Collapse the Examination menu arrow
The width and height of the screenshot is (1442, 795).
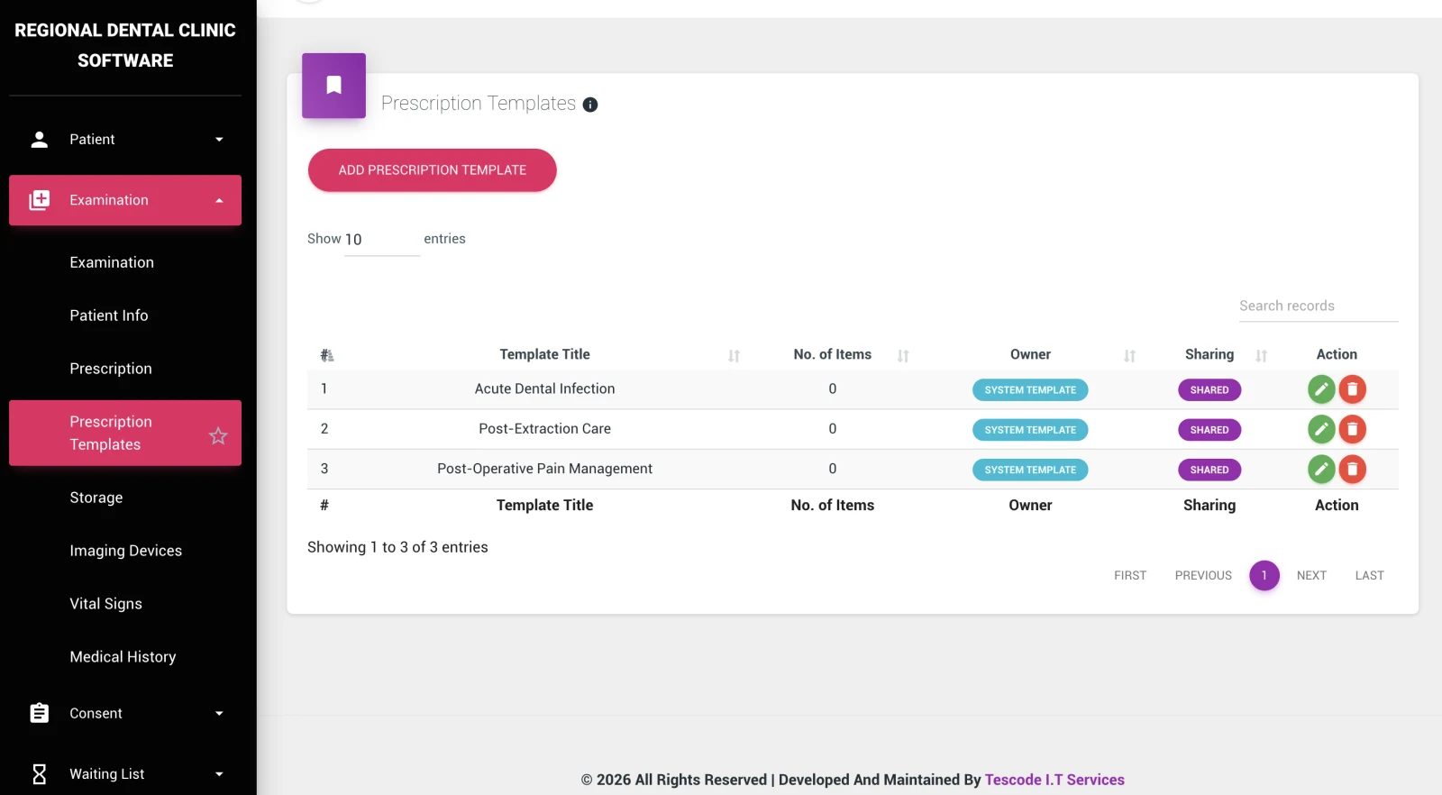(219, 200)
